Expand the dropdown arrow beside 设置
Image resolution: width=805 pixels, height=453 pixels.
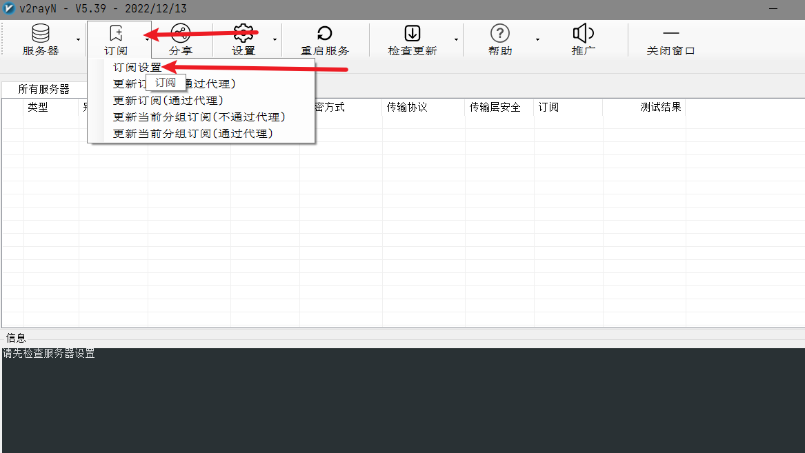coord(275,40)
